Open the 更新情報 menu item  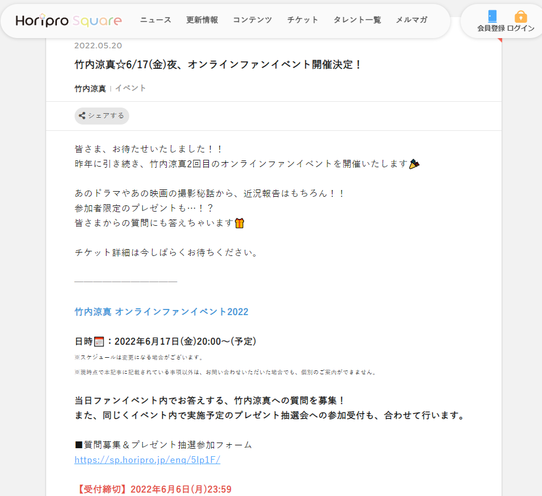(202, 20)
